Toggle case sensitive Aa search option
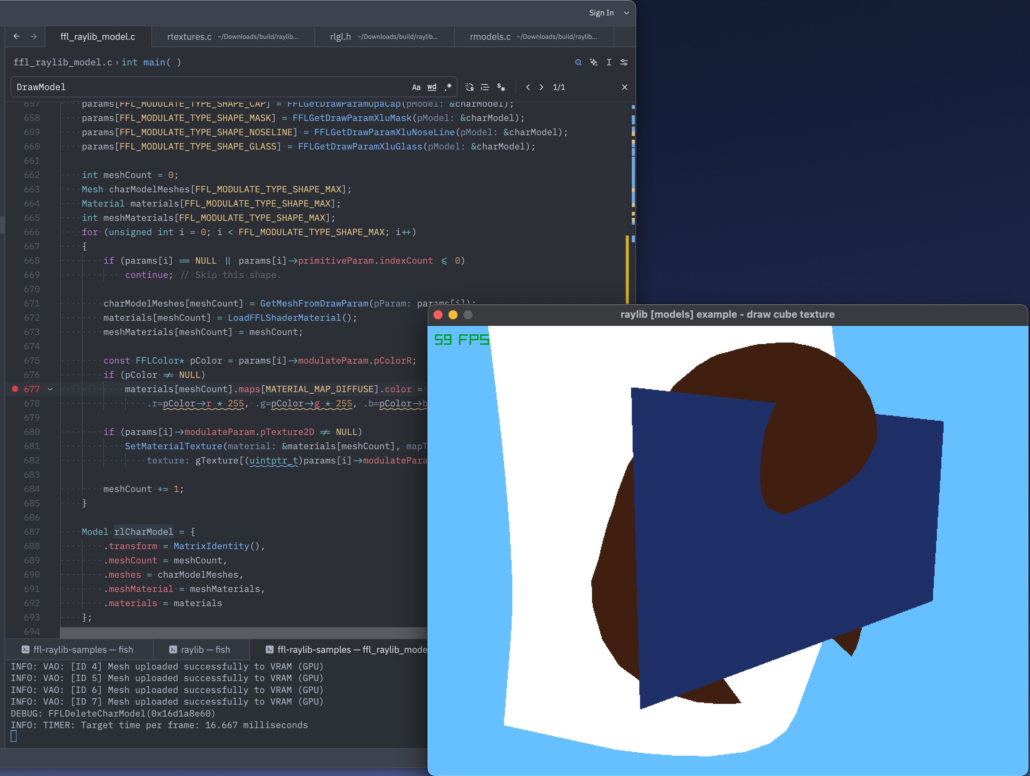Image resolution: width=1030 pixels, height=776 pixels. (416, 87)
